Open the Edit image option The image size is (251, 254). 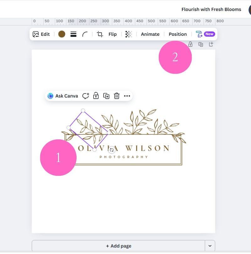[x=41, y=34]
